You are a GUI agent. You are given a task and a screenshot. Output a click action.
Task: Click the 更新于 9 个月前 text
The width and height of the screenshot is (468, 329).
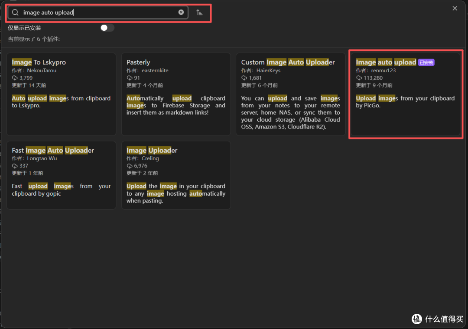coord(374,85)
